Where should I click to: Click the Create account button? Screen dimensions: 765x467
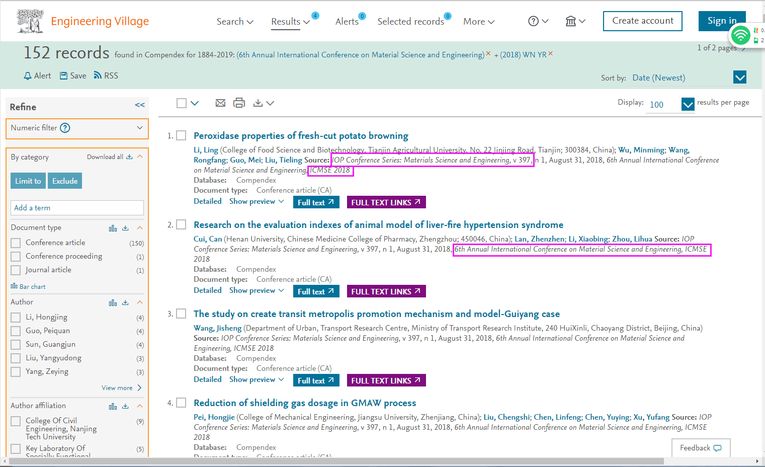pyautogui.click(x=643, y=21)
